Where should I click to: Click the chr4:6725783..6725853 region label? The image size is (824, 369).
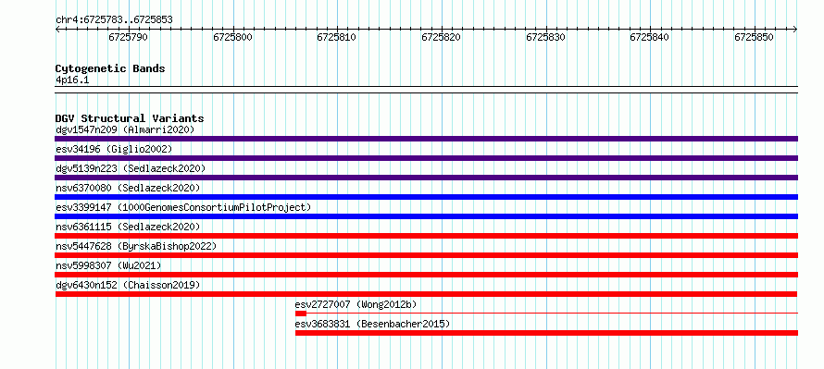(x=114, y=20)
